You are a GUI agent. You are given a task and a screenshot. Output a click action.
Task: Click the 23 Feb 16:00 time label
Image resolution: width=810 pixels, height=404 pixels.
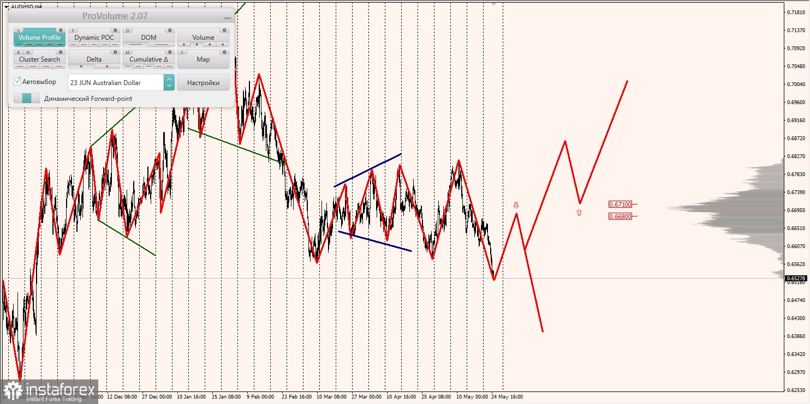point(296,397)
